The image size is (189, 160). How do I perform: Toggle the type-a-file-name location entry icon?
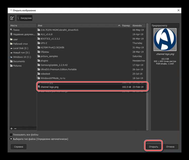12,18
